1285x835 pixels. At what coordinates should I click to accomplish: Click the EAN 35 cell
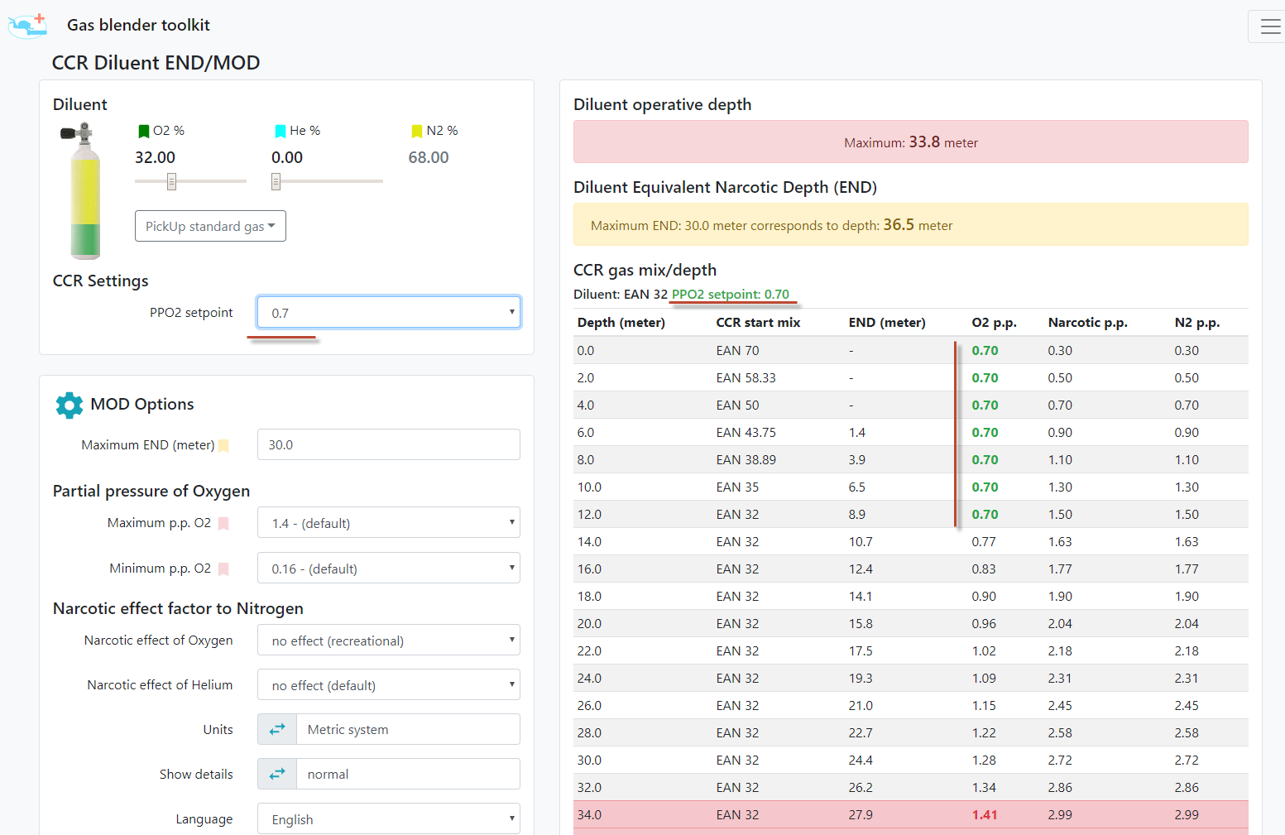tap(737, 487)
